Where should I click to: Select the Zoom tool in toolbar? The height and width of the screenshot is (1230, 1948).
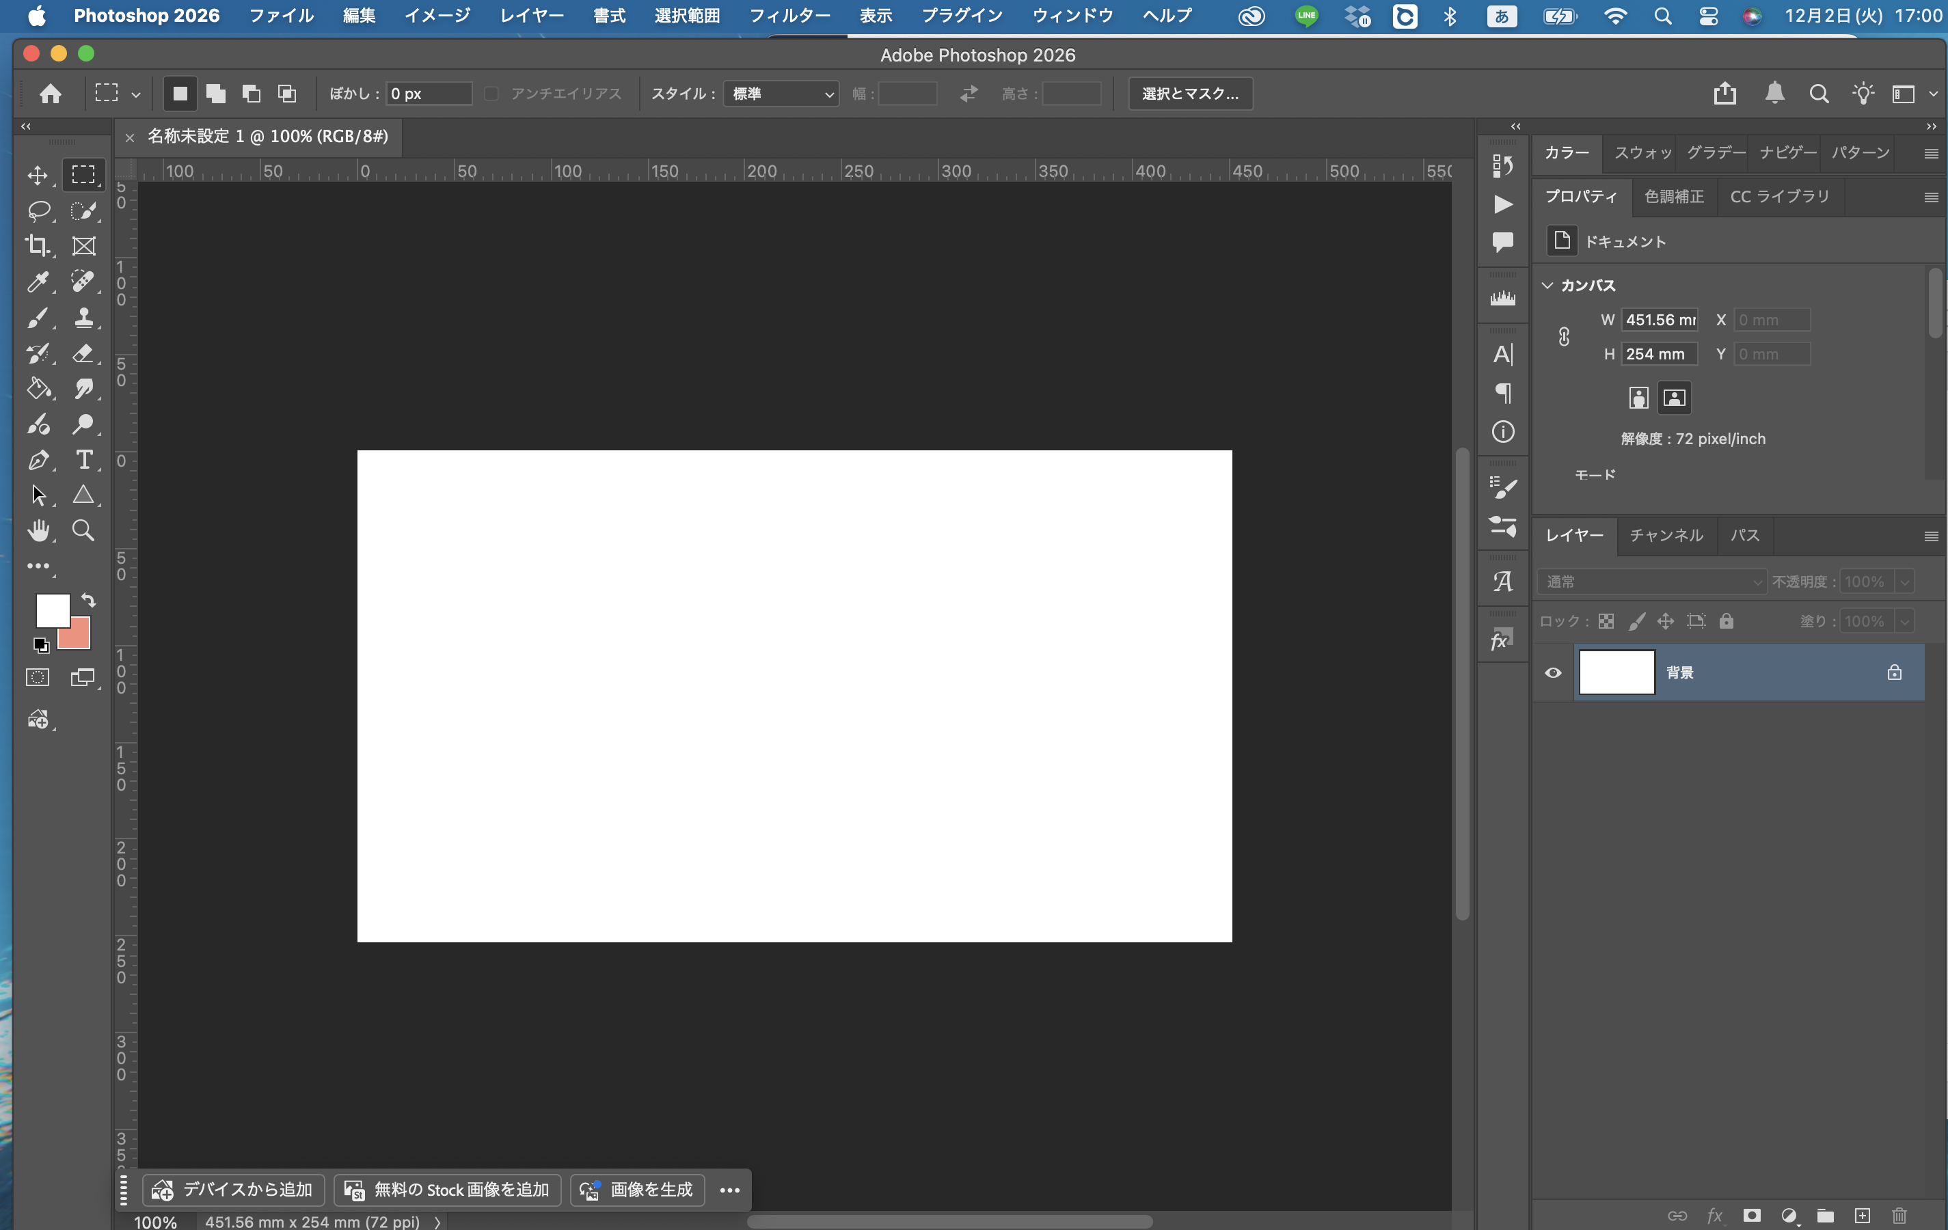coord(83,530)
